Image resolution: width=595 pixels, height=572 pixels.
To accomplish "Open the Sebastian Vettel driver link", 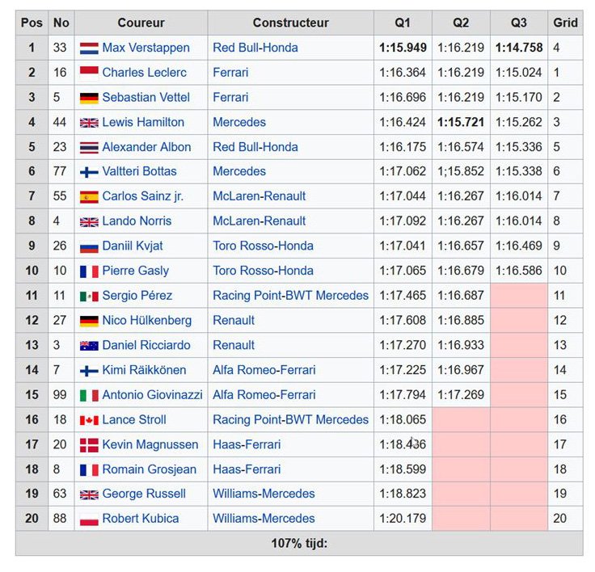I will (146, 98).
